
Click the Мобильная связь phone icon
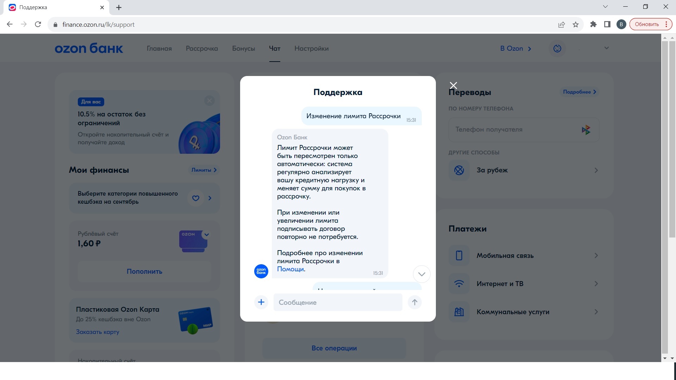click(x=459, y=255)
